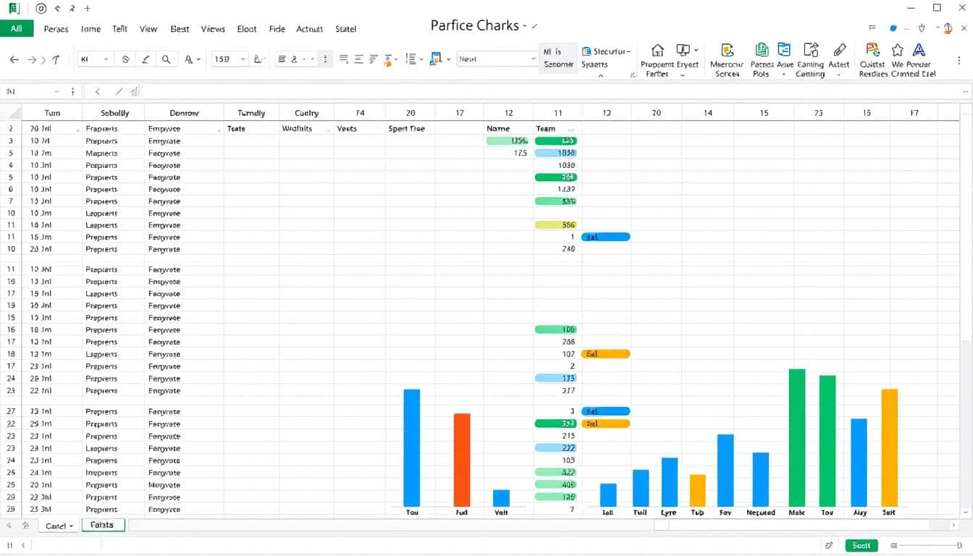The width and height of the screenshot is (973, 556).
Task: Open the Statel menu tab
Action: tap(346, 29)
